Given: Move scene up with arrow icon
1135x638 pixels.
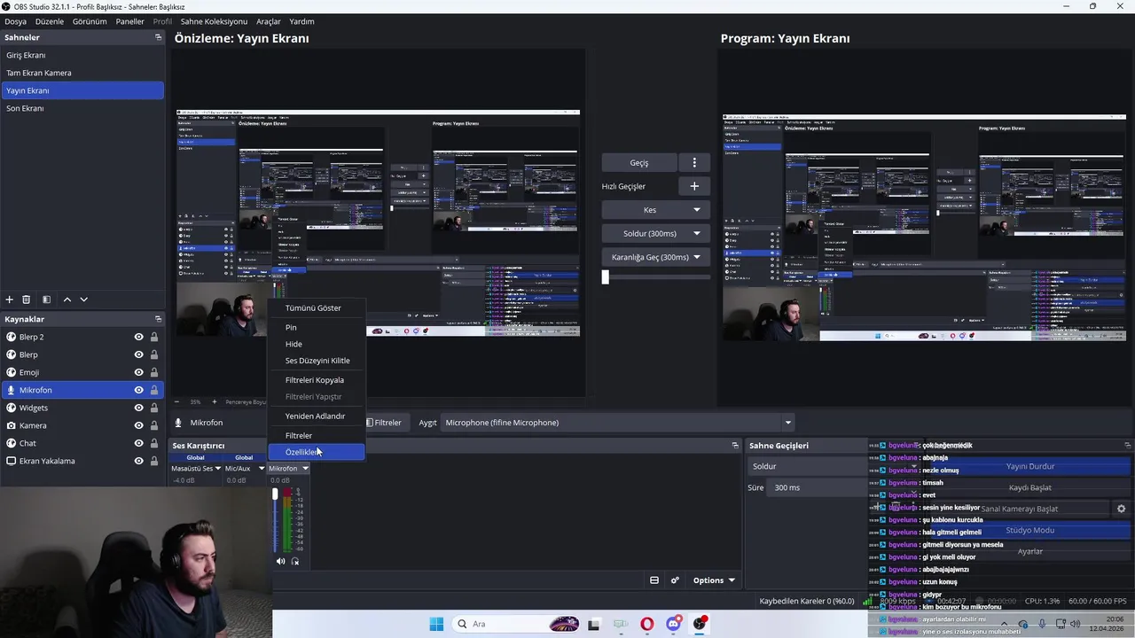Looking at the screenshot, I should (x=67, y=300).
